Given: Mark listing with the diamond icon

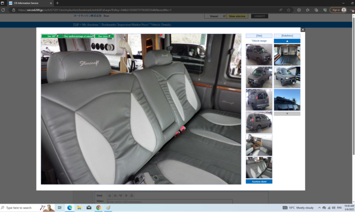Looking at the screenshot, I should click(x=126, y=196).
